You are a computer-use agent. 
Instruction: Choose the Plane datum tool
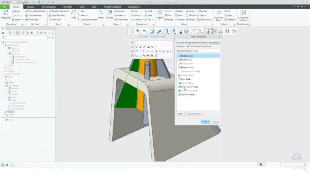(x=73, y=14)
